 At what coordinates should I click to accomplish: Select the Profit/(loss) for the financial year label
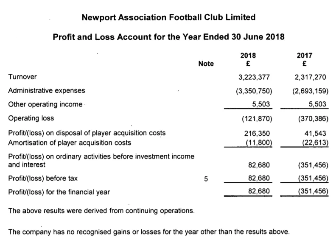59,192
